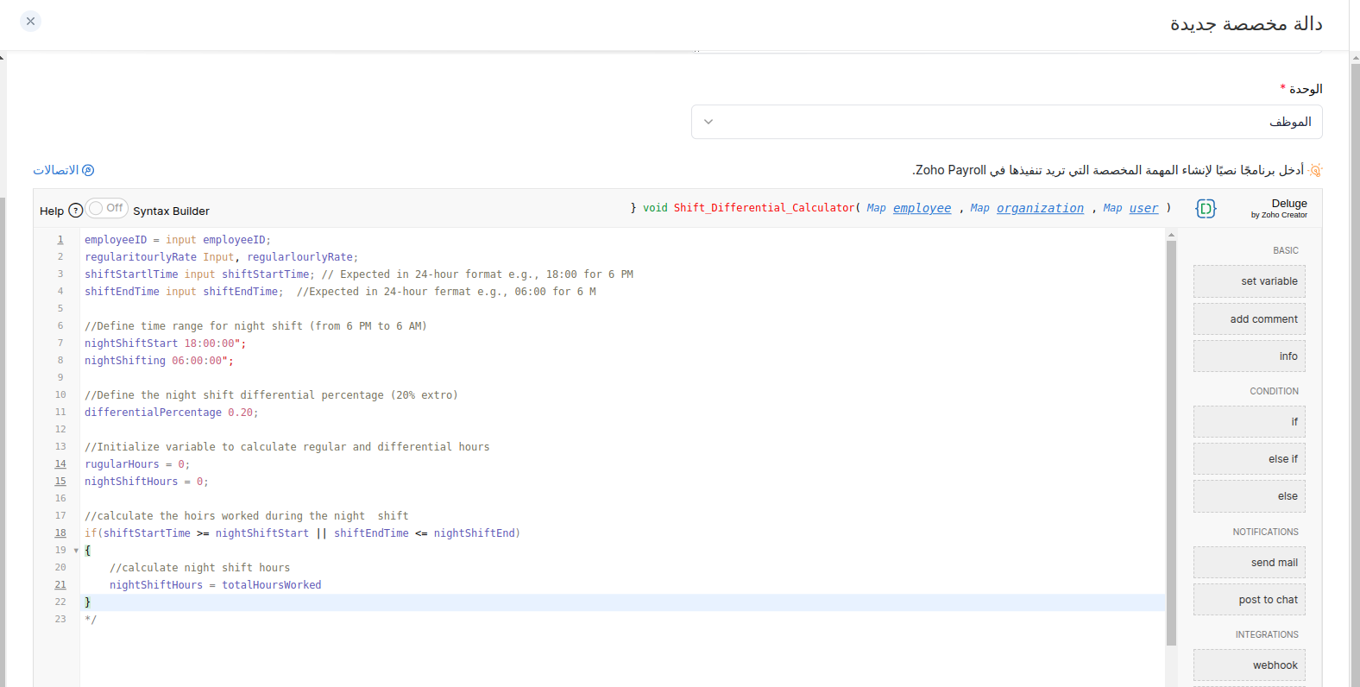Click the lightbulb hint icon
This screenshot has width=1360, height=687.
click(x=1315, y=170)
